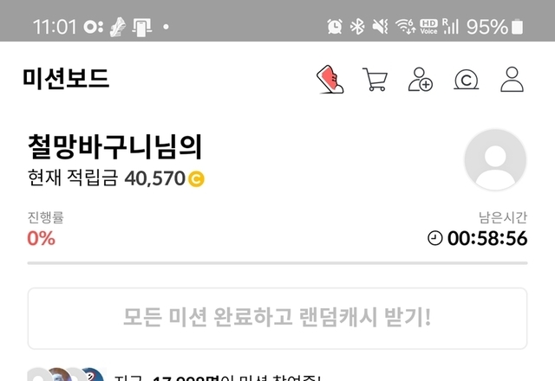This screenshot has height=381, width=555.
Task: Tap the 0% progress rate value
Action: point(42,238)
